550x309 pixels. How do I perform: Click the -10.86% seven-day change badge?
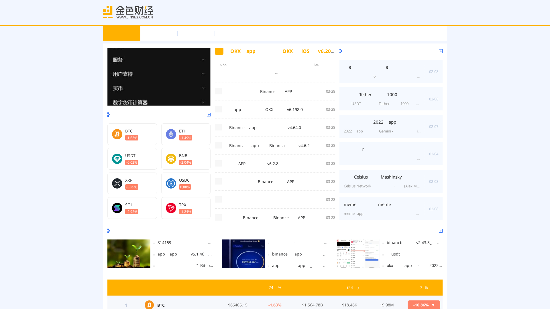pos(424,305)
